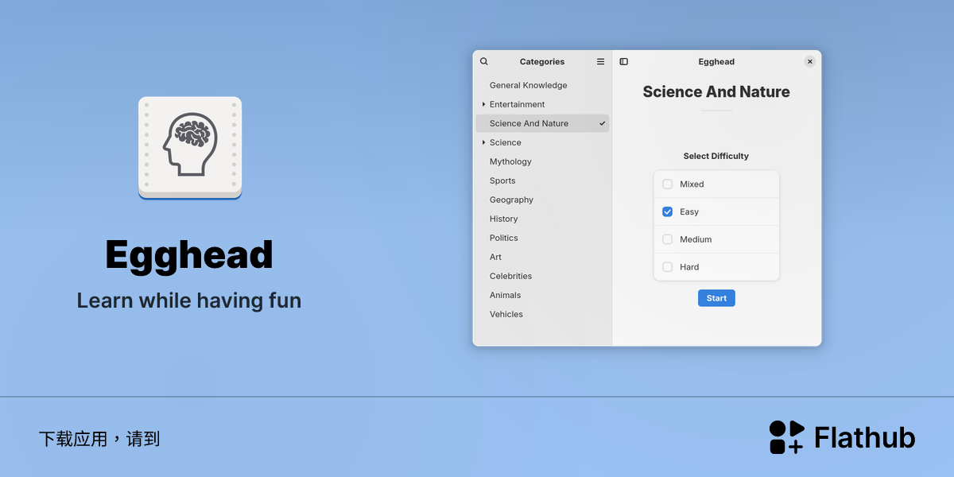954x477 pixels.
Task: Uncheck the Easy difficulty checkbox
Action: coord(668,211)
